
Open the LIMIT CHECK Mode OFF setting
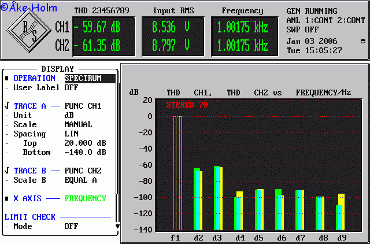click(71, 226)
